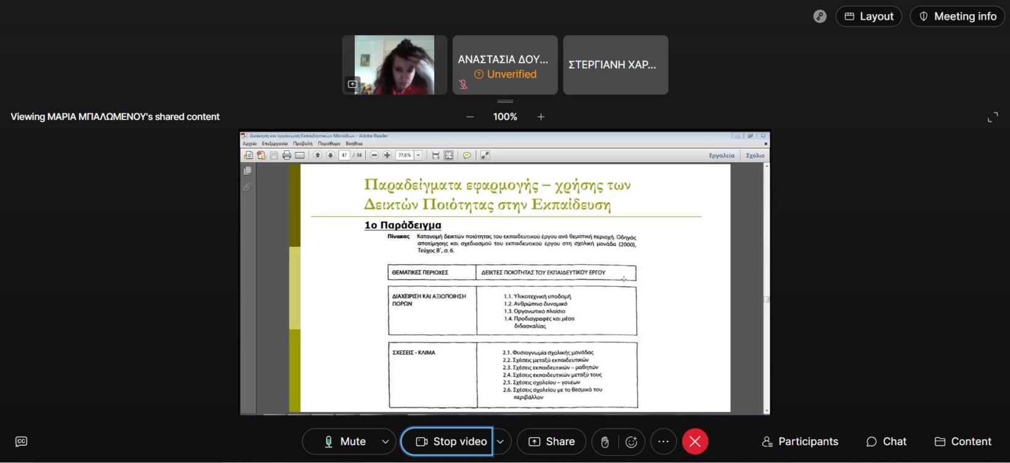Expand audio options next to Mute
The image size is (1010, 463).
(386, 441)
